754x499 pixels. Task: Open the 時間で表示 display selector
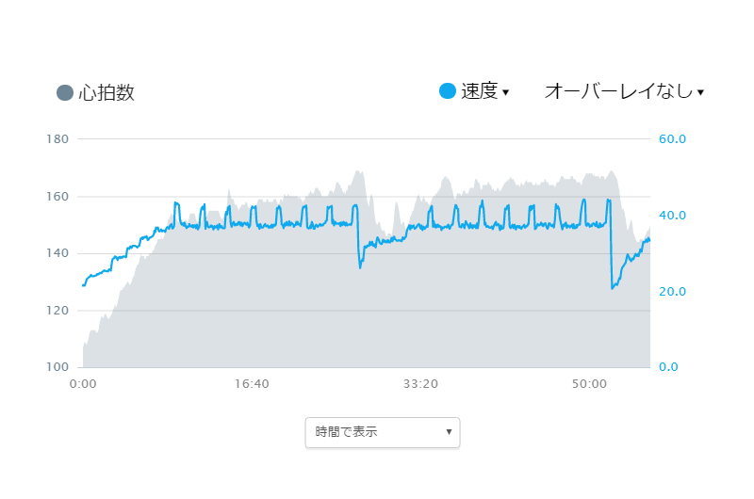coord(383,432)
